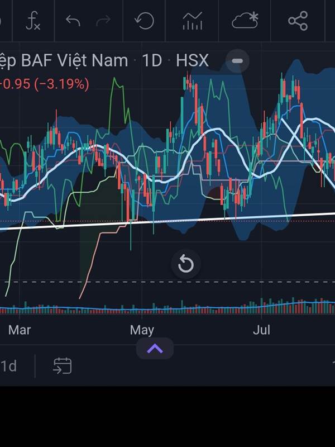Open chart with bars and line icon
The width and height of the screenshot is (335, 447).
[x=193, y=21]
